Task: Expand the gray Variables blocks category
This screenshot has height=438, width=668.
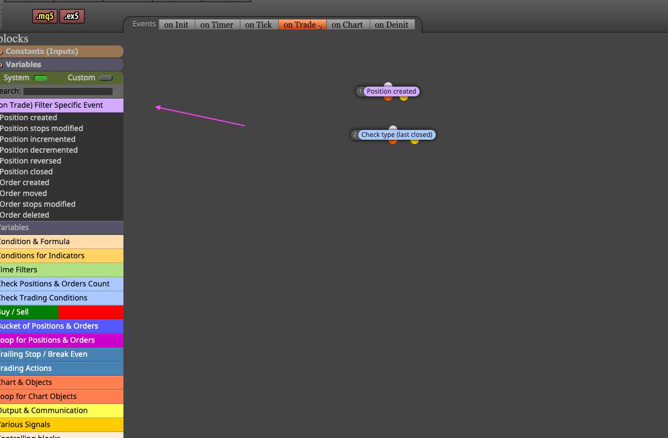Action: coord(62,227)
